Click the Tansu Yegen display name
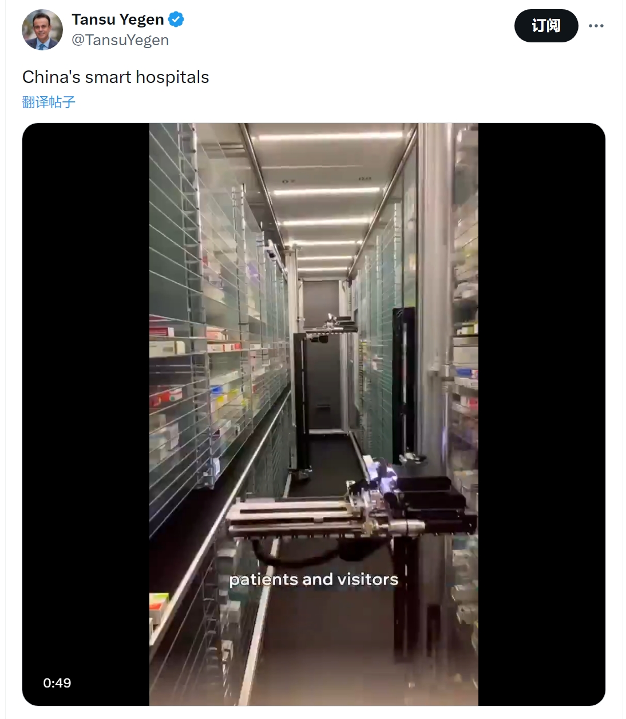Image resolution: width=626 pixels, height=719 pixels. click(118, 19)
